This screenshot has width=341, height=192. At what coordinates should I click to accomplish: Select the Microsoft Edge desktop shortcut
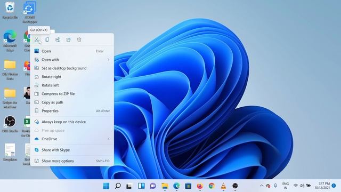(10, 41)
